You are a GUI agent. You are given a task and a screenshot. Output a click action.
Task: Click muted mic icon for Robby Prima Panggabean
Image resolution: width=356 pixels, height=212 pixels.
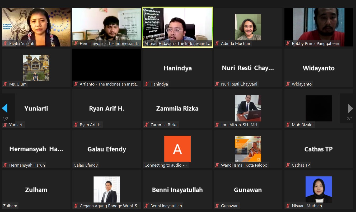[x=288, y=44]
